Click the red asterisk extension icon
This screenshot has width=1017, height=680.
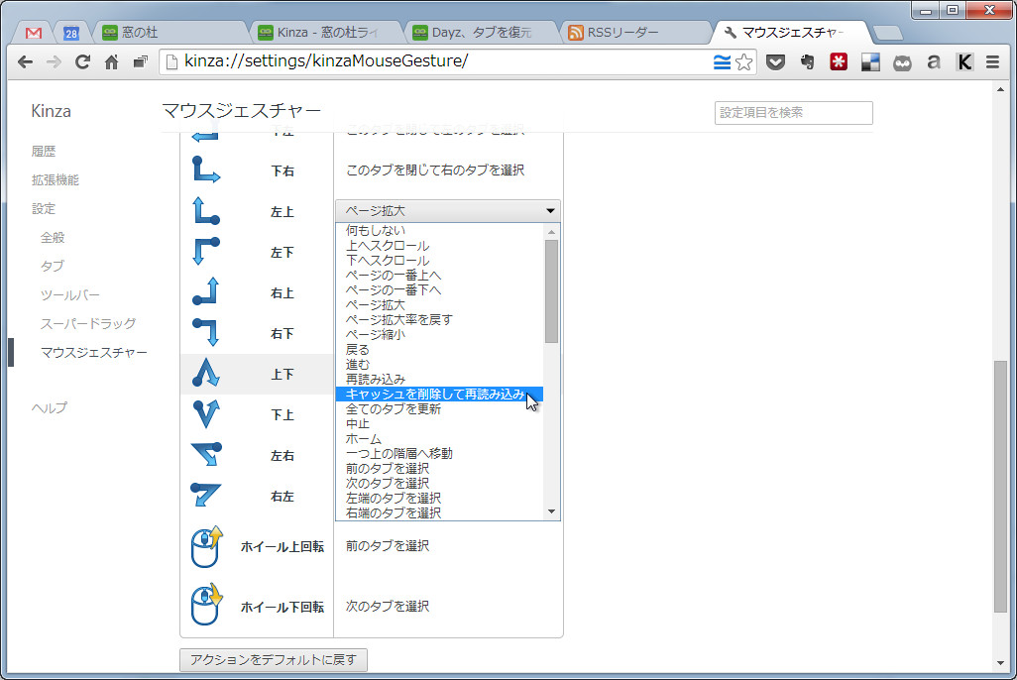click(839, 61)
